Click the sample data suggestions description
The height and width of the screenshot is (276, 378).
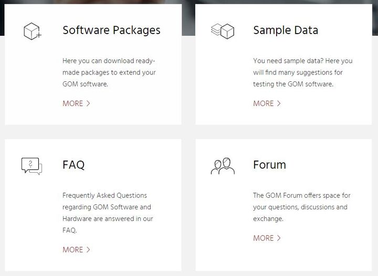[303, 72]
